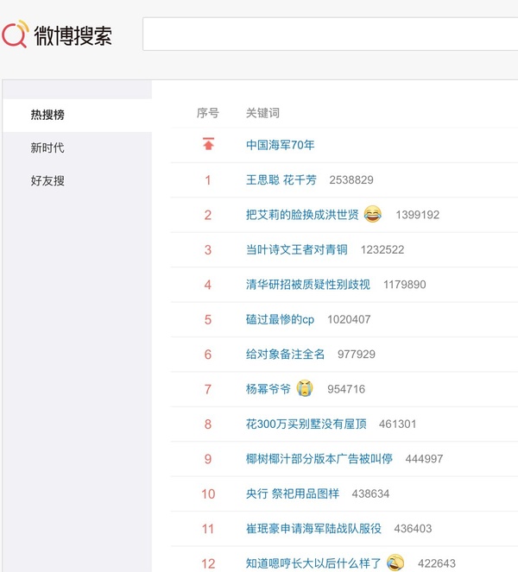Select the 热搜榜 sidebar tab

(x=77, y=115)
